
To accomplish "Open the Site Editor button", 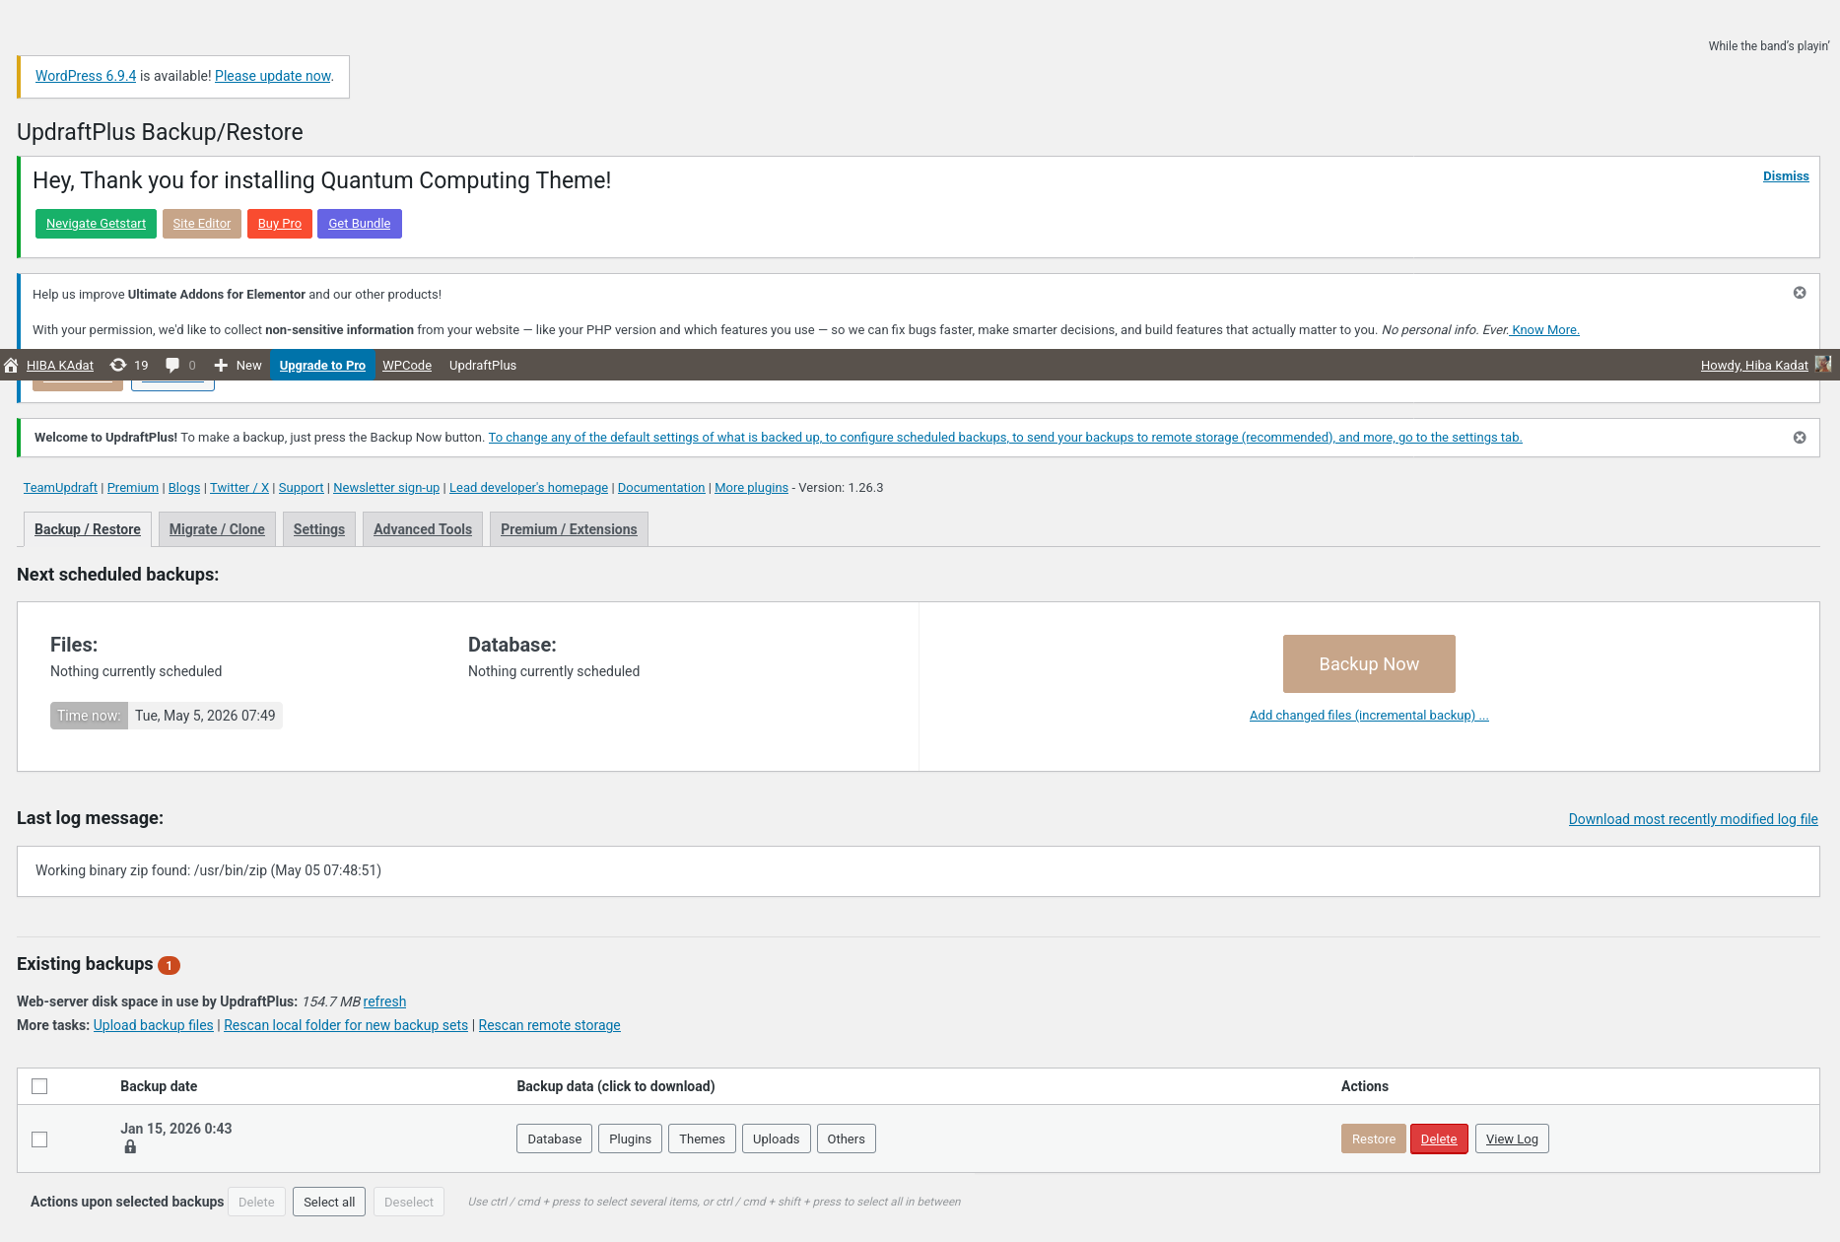I will pos(202,224).
